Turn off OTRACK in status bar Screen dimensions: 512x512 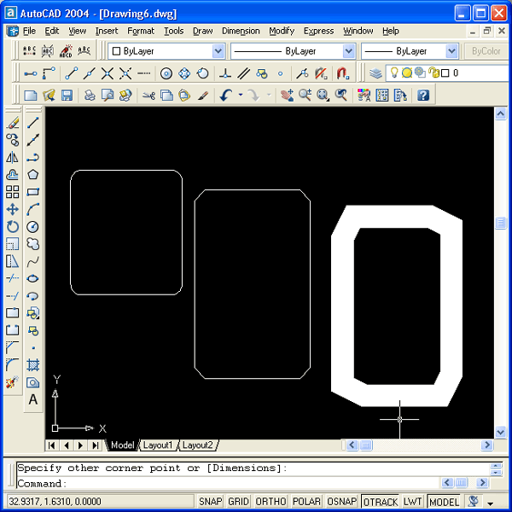(x=380, y=502)
